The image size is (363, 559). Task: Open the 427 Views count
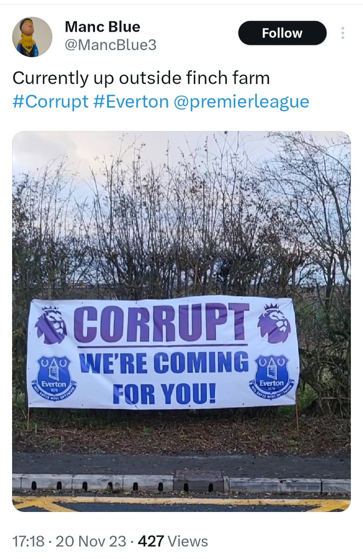point(173,541)
